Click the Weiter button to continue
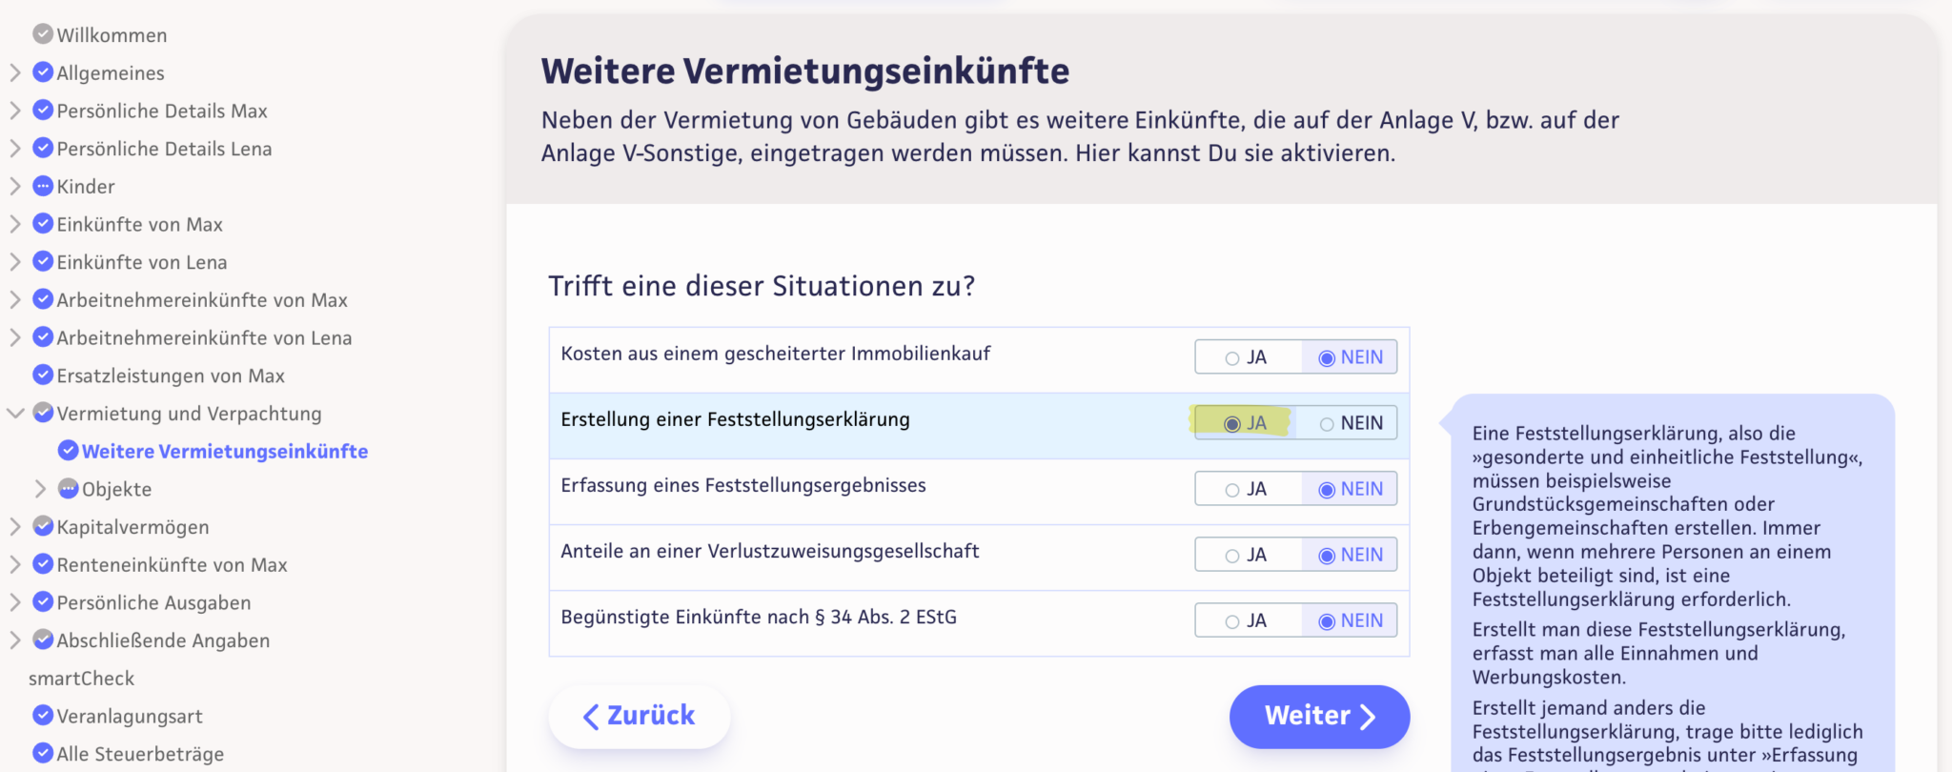This screenshot has height=772, width=1952. (1319, 716)
